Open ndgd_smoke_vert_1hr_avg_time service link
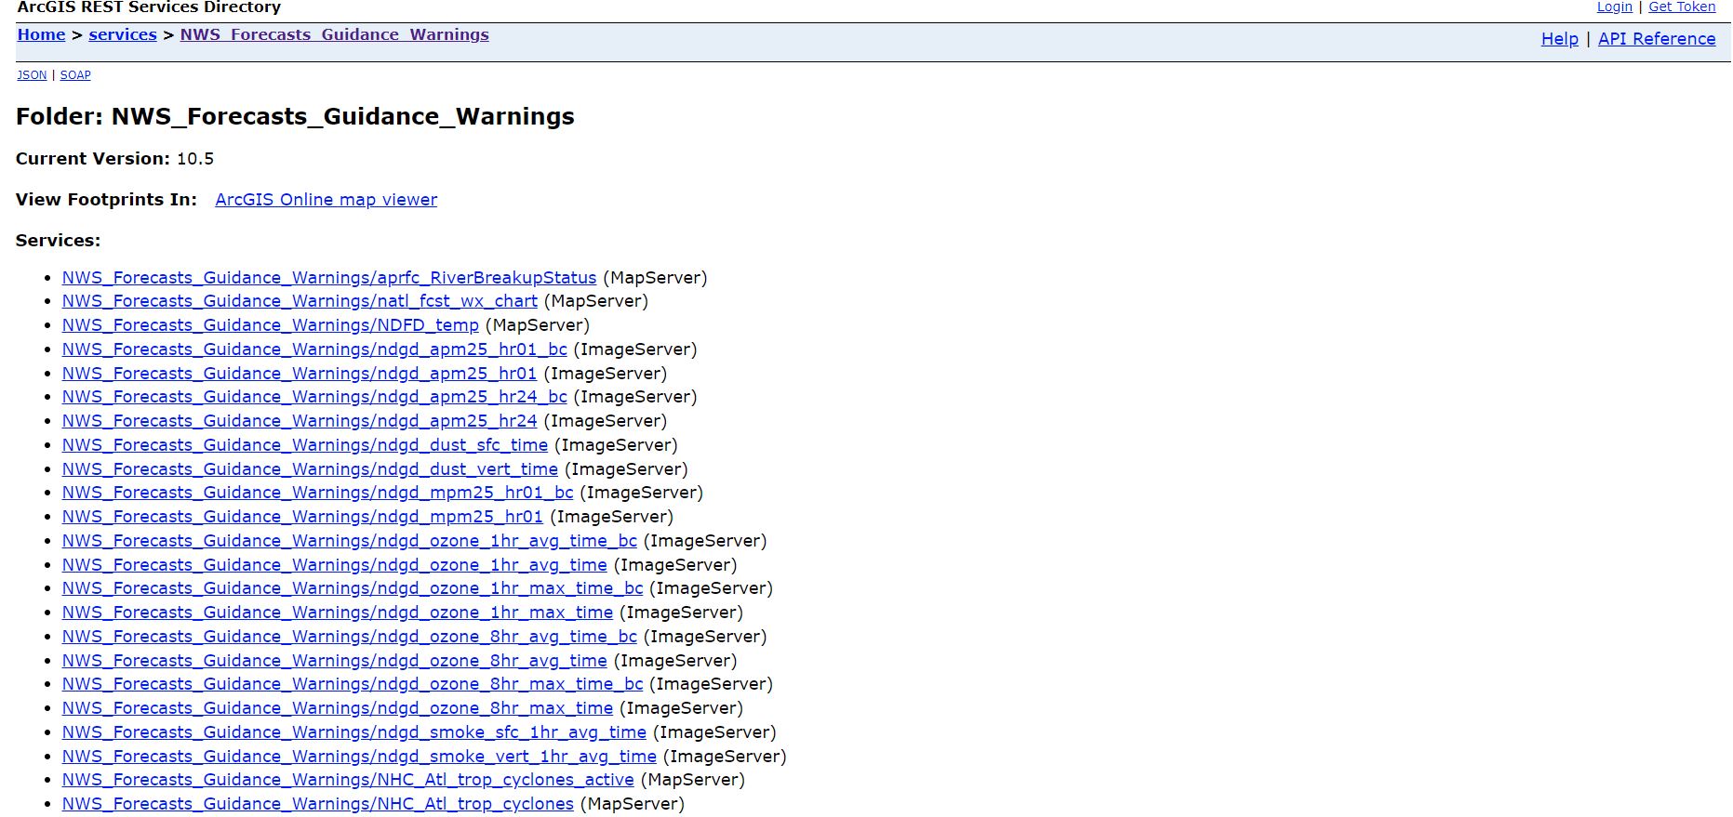1733x817 pixels. point(359,757)
